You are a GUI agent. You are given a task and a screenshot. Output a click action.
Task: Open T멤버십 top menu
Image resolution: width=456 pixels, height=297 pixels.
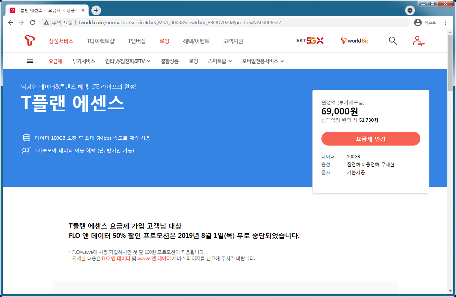tap(137, 41)
